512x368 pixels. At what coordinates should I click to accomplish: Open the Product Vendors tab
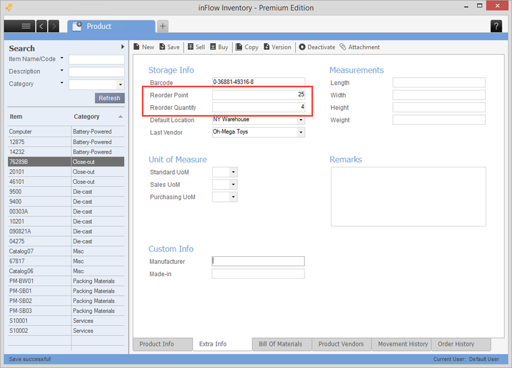pos(341,344)
